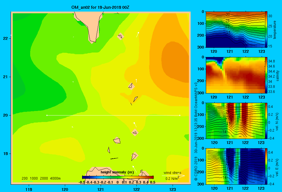Screen dimensions: 282x192
Task: Click the wind arrow just south of 20N near 122E
Action: coord(135,125)
